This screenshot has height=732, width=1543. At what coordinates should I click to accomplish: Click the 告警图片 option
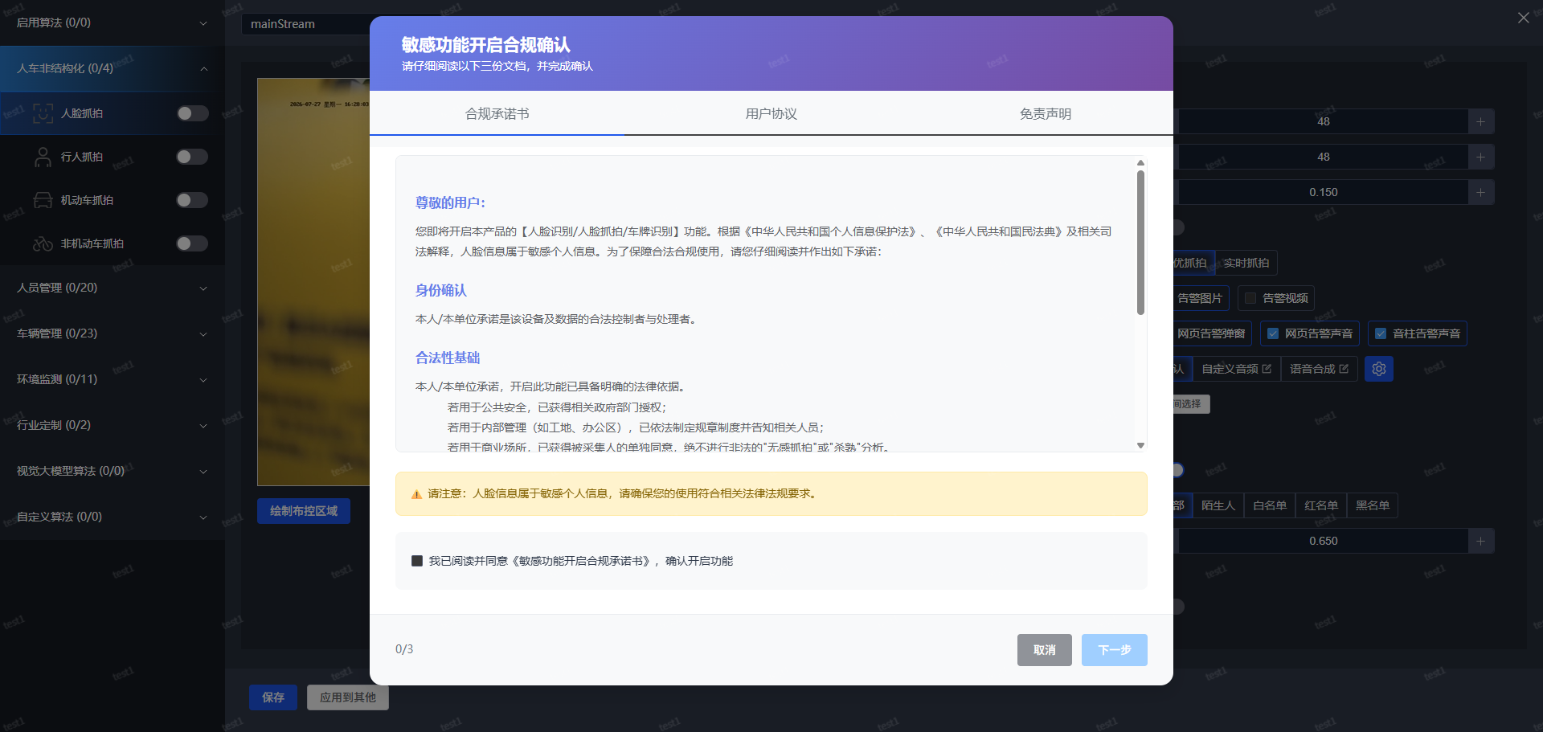click(1199, 298)
